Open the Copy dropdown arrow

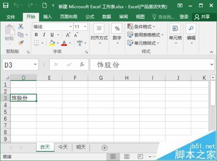click(26, 35)
